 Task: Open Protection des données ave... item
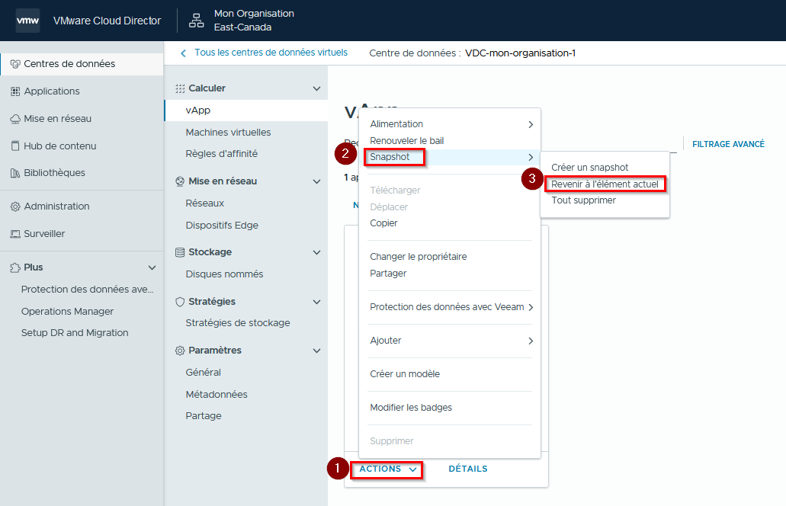point(87,290)
